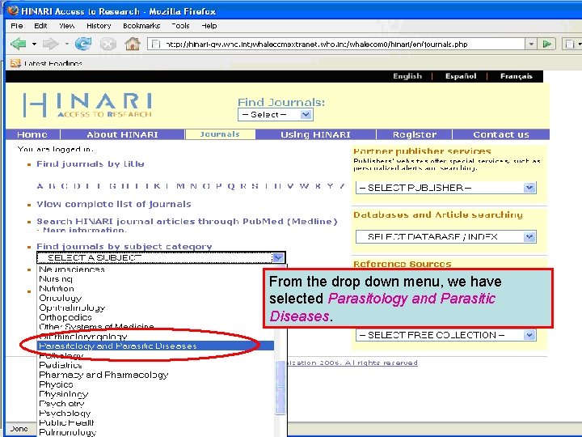Open the Edit menu
Image resolution: width=582 pixels, height=437 pixels.
point(40,26)
